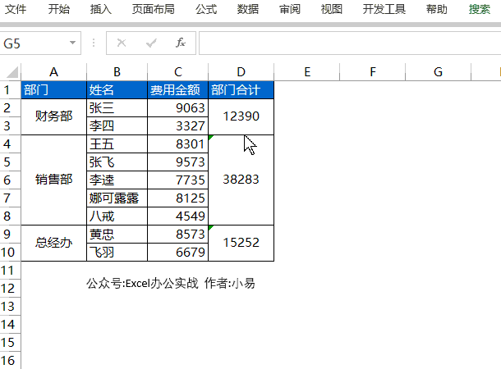Select the amount cell 7735
The image size is (501, 369).
pos(177,180)
